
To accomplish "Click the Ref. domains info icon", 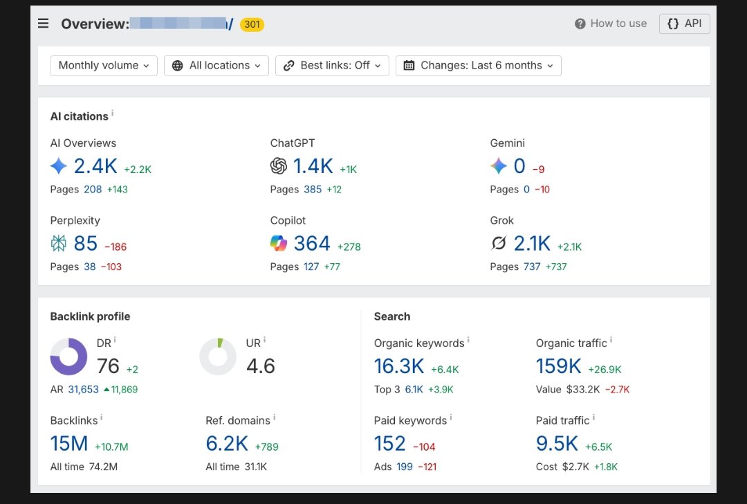I will pos(274,417).
